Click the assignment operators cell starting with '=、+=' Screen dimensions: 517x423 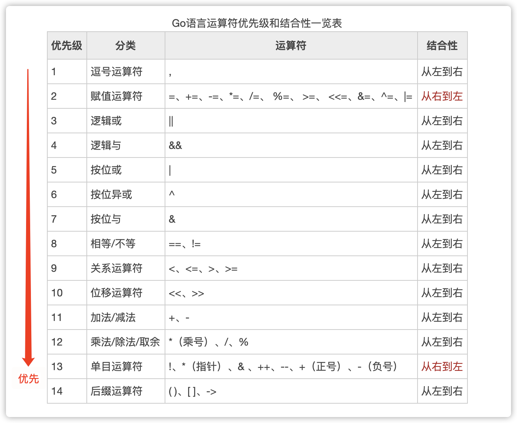coord(291,96)
